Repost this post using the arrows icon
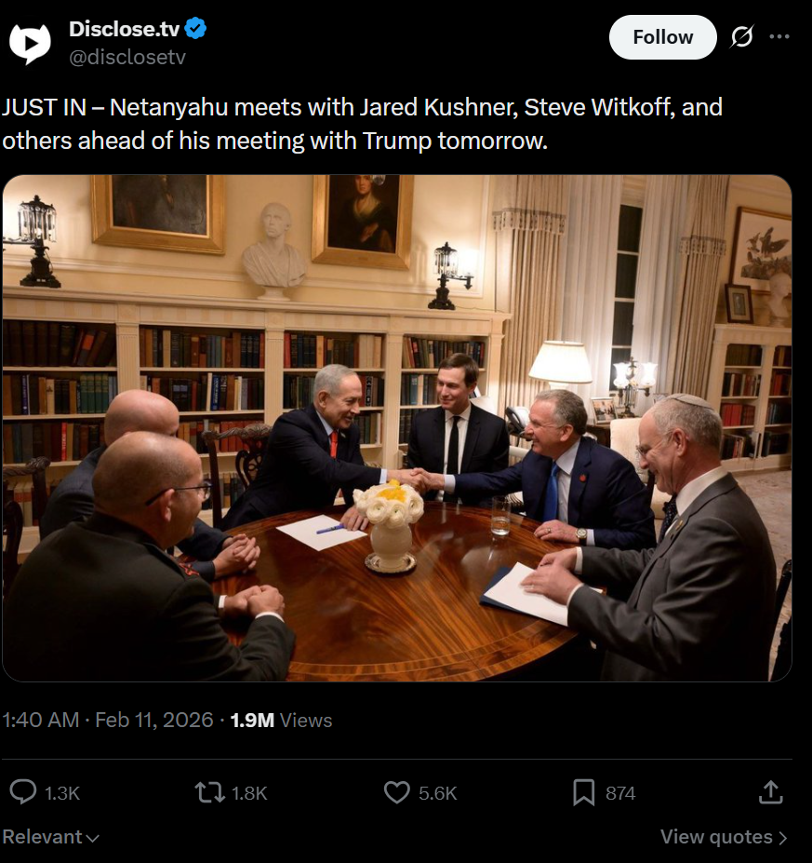 pyautogui.click(x=209, y=792)
